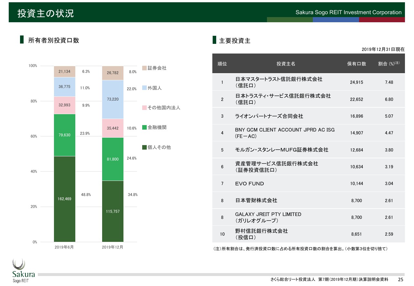Select the page title 投資主の状況
This screenshot has height=286, width=414.
(46, 13)
